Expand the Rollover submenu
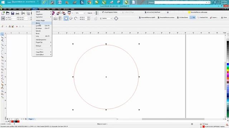This screenshot has width=229, height=128. click(x=42, y=46)
